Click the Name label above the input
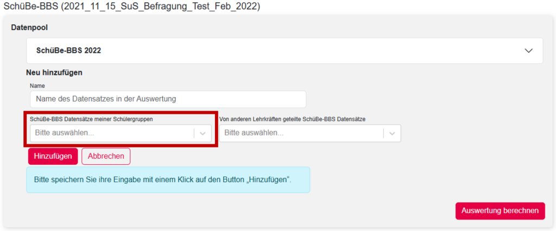 37,86
